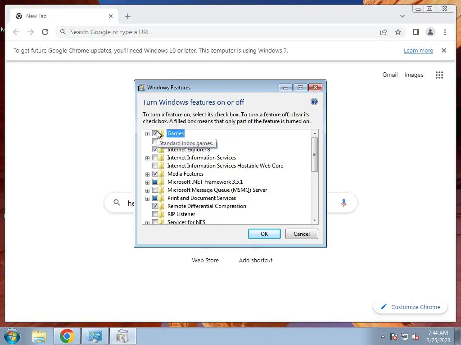This screenshot has height=345, width=461.
Task: Enable Internet Information Services checkbox
Action: tap(155, 158)
